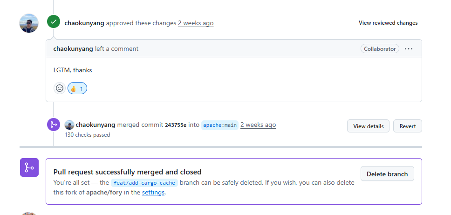Open the settings link for the fork
451x215 pixels.
pos(153,192)
